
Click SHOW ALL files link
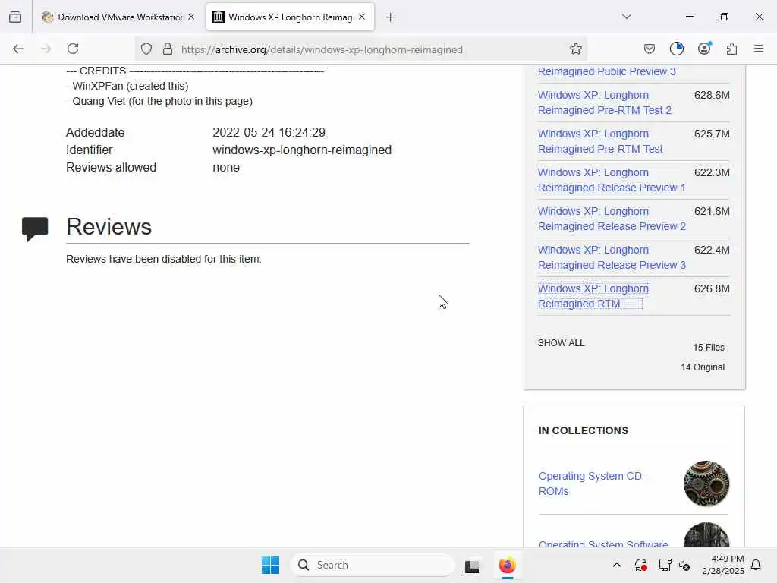pos(561,343)
